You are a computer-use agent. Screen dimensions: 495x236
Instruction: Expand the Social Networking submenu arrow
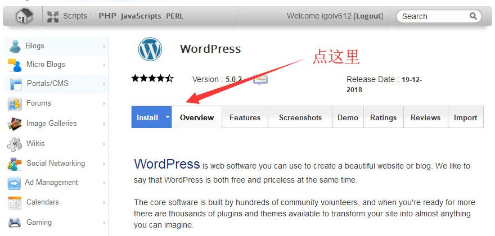[104, 164]
